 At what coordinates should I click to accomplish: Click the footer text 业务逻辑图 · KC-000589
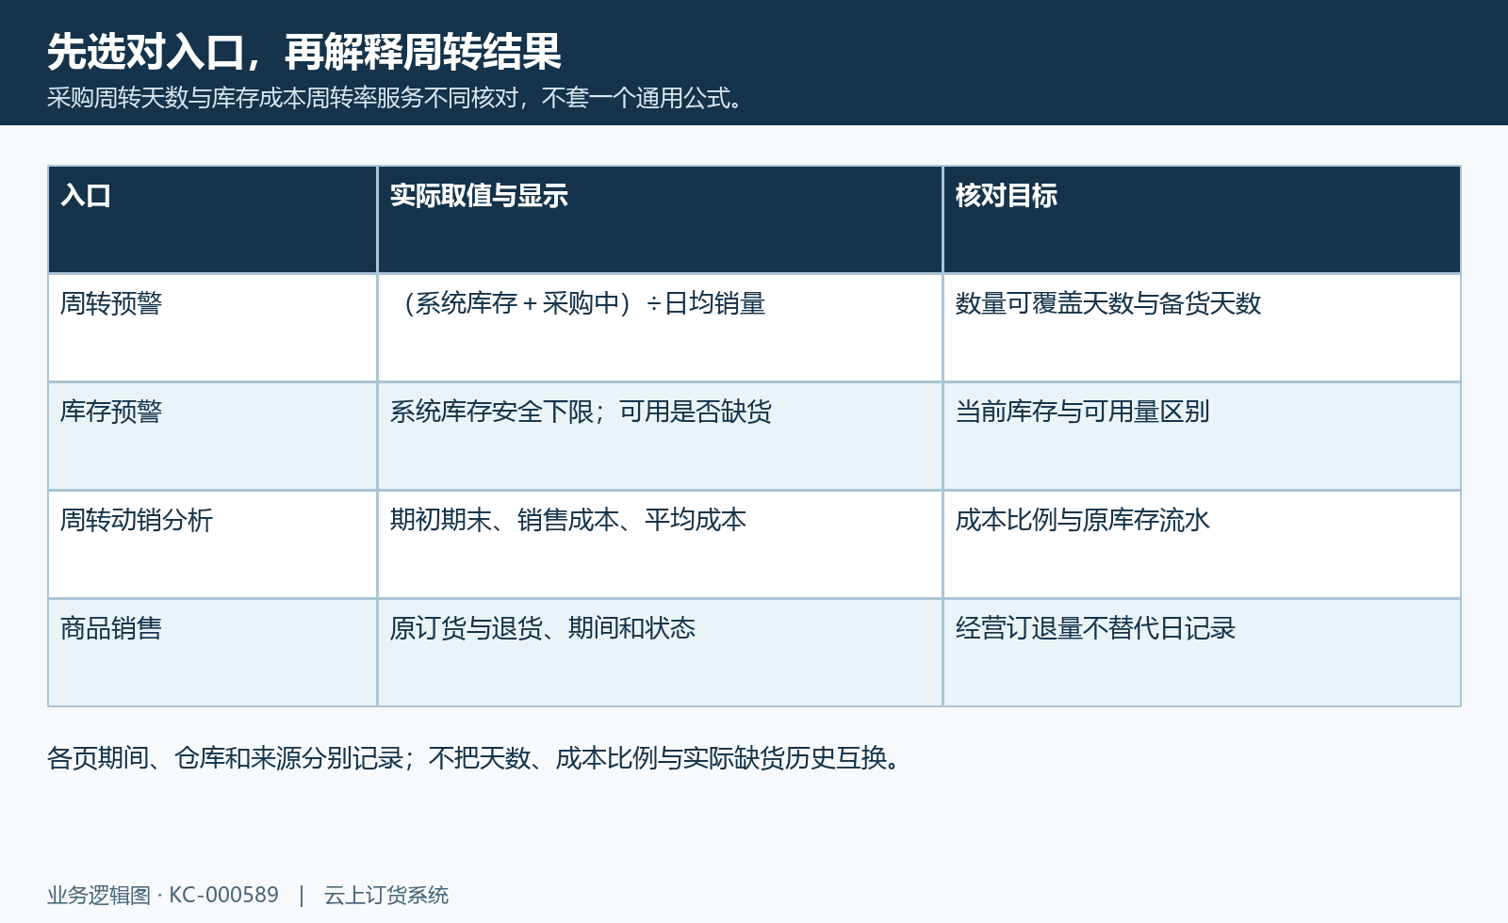[163, 895]
